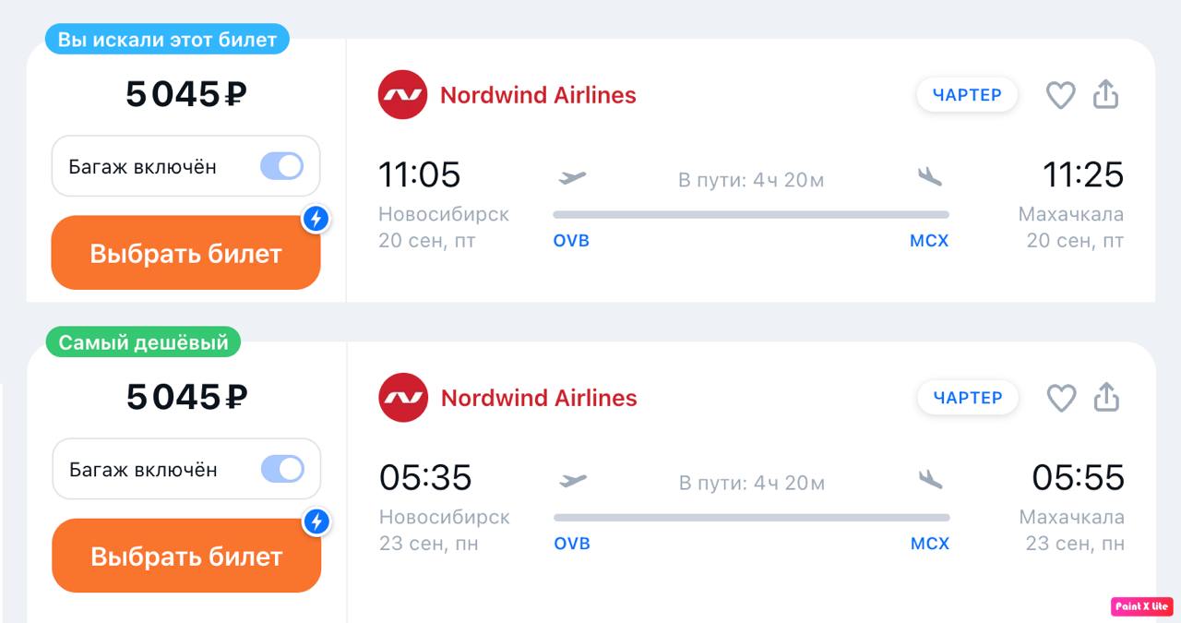Add the 05:35 flight to favorites
The width and height of the screenshot is (1181, 623).
coord(1061,398)
